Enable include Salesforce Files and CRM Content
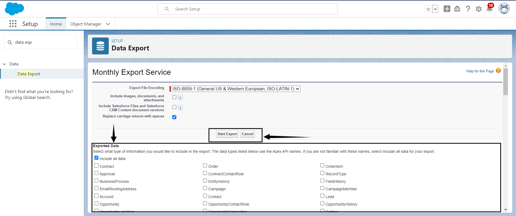The image size is (516, 216). [x=174, y=107]
